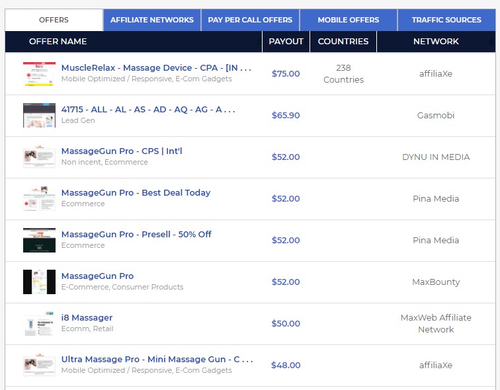The image size is (500, 390).
Task: Click the MaxBounty network name
Action: 436,282
